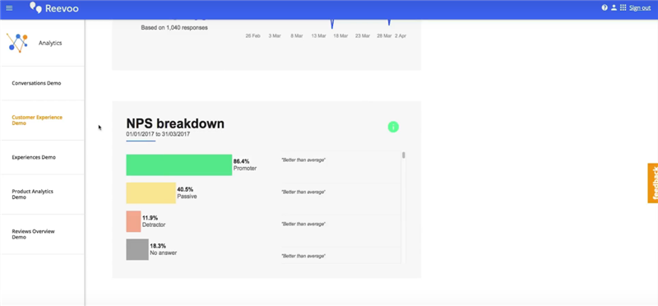Click the 23 Mar chart axis label

click(362, 36)
